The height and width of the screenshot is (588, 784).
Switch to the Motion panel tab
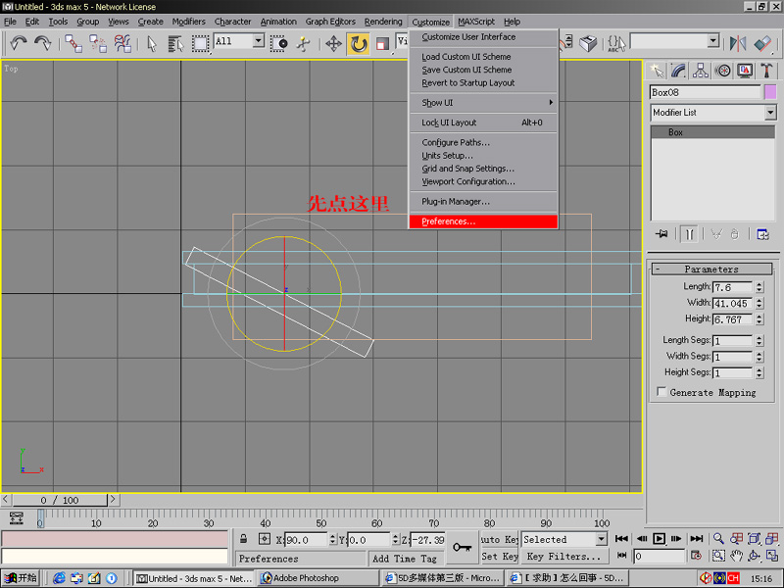pyautogui.click(x=722, y=71)
